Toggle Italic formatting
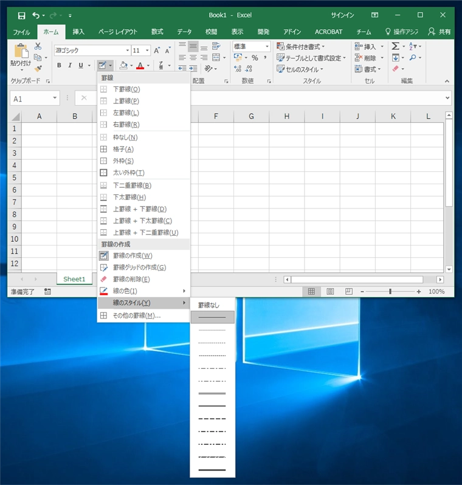 (x=70, y=65)
